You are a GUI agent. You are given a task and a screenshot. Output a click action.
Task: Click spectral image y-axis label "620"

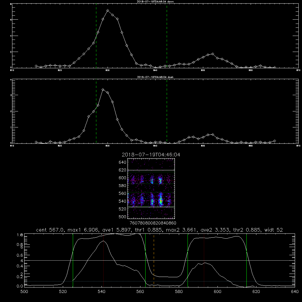[123, 170]
